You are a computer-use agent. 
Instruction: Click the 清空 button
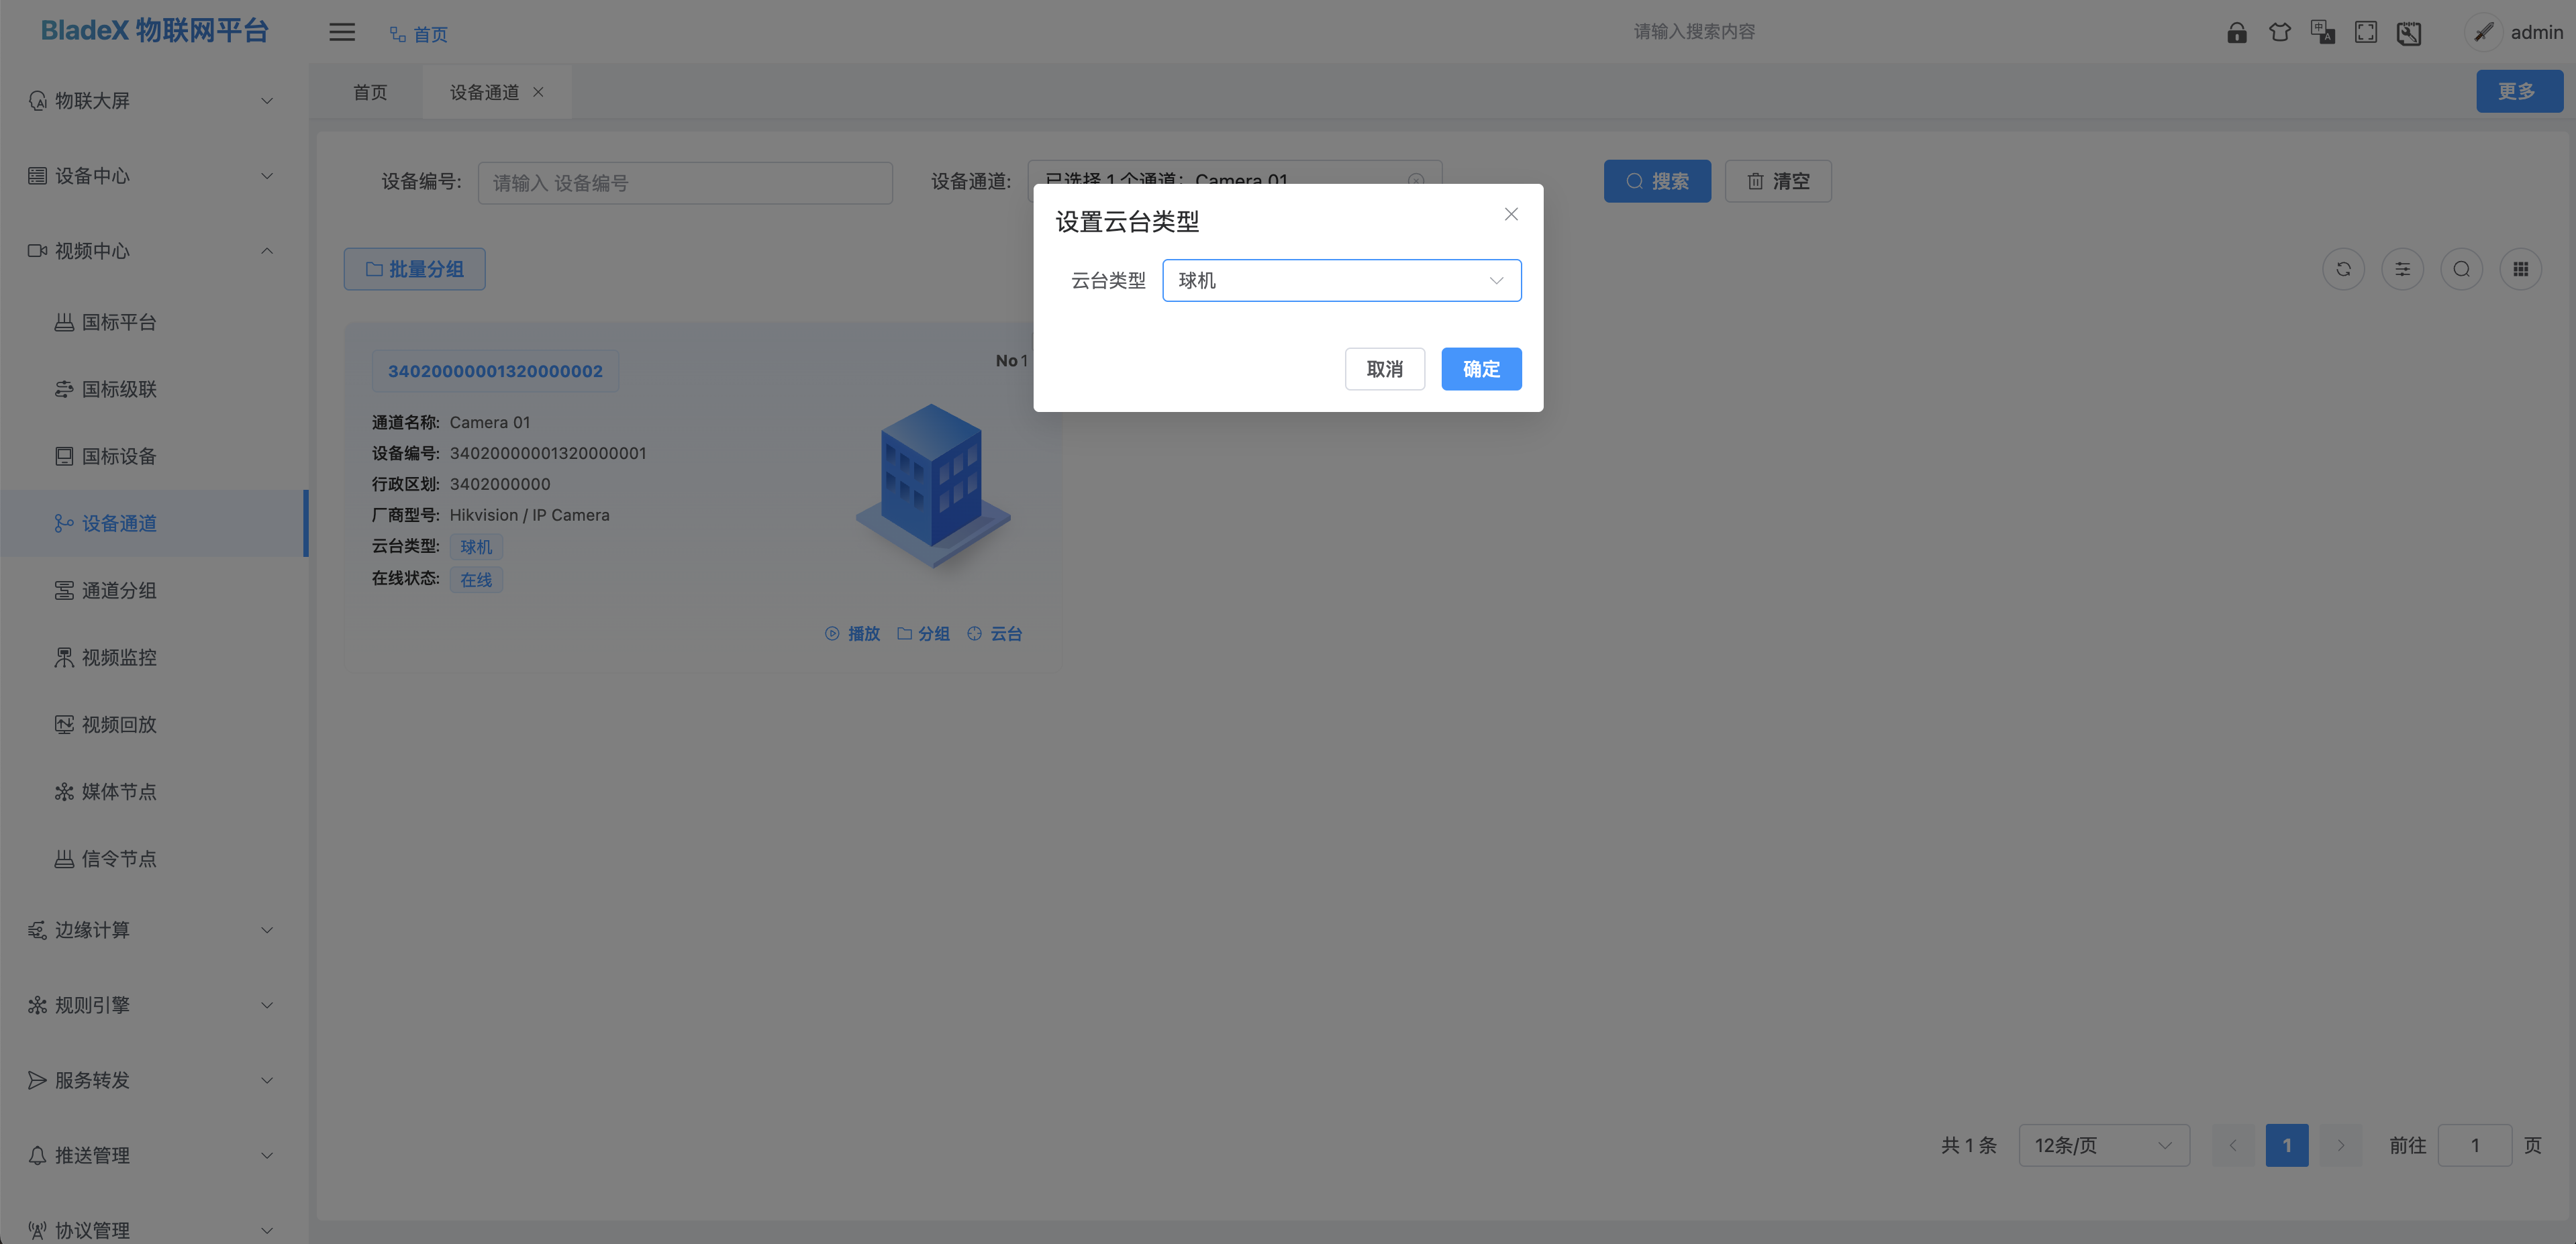point(1778,181)
